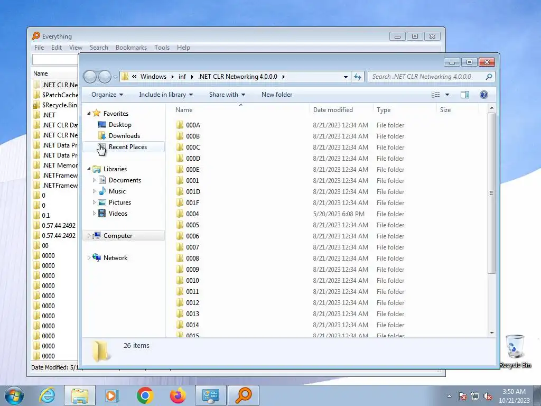The height and width of the screenshot is (406, 541).
Task: Show hidden tray icons arrow
Action: pyautogui.click(x=449, y=396)
